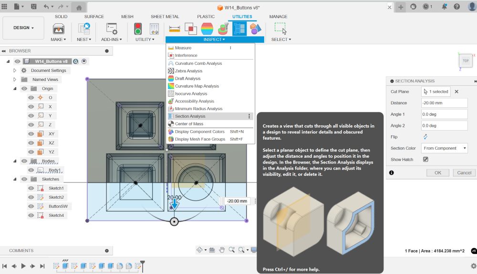Click the Angle 1 input field
The image size is (477, 274).
pos(445,114)
